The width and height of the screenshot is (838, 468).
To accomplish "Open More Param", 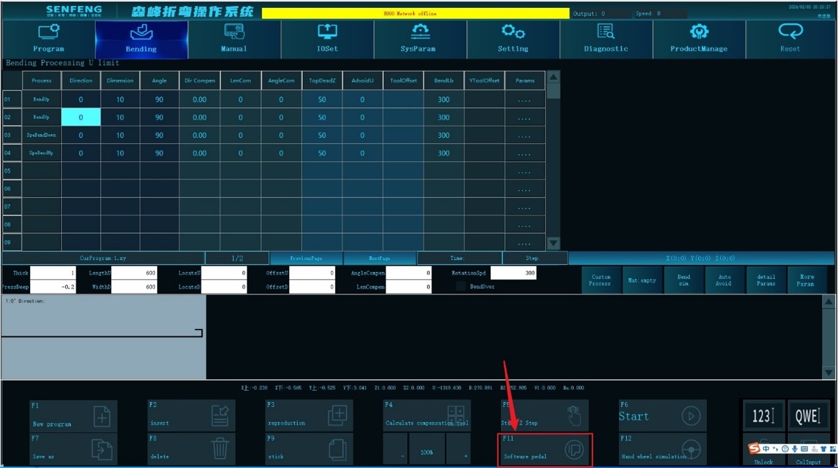I will tap(807, 280).
